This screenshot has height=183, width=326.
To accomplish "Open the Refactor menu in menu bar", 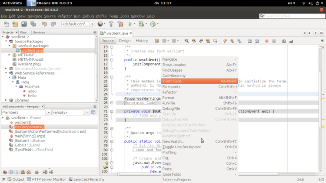I will (65, 16).
